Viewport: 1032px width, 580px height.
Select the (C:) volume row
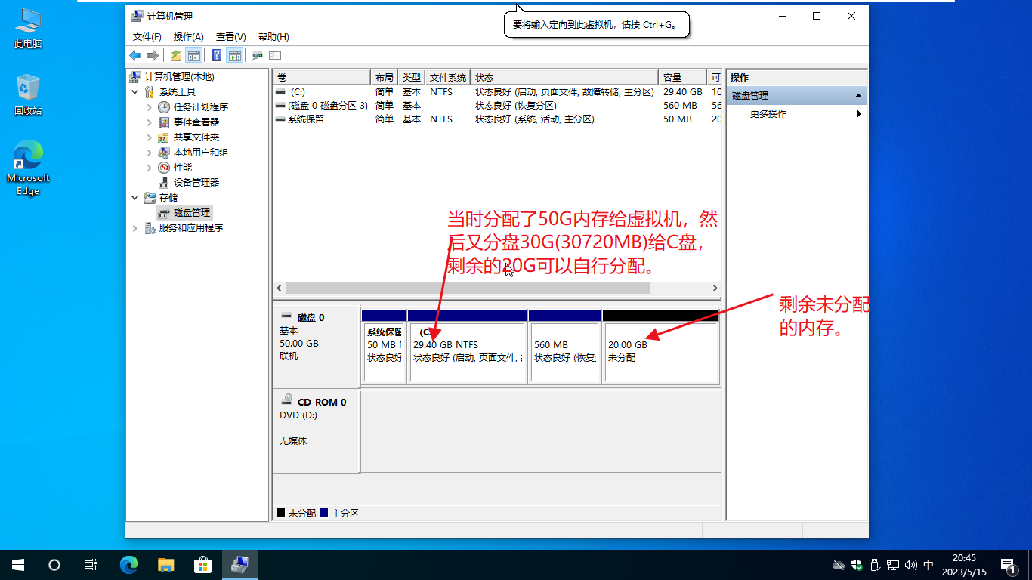point(497,91)
